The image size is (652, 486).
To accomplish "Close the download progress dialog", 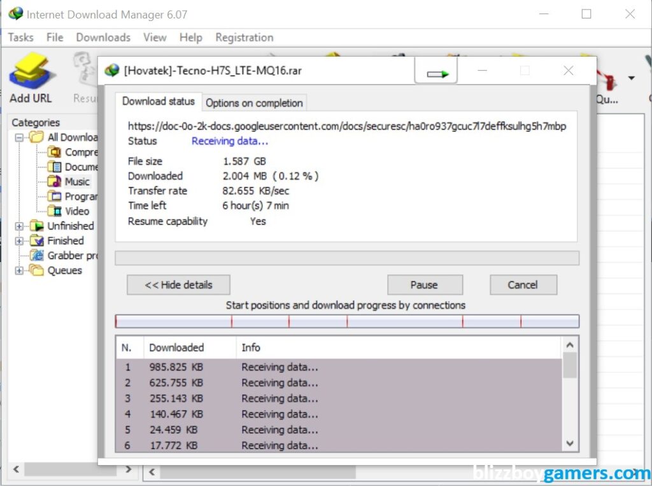I will click(x=569, y=71).
